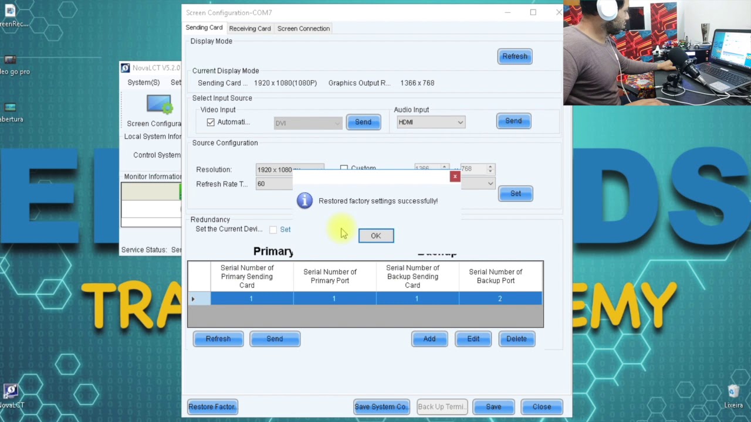
Task: Switch to the Screen Connection tab
Action: pos(303,28)
